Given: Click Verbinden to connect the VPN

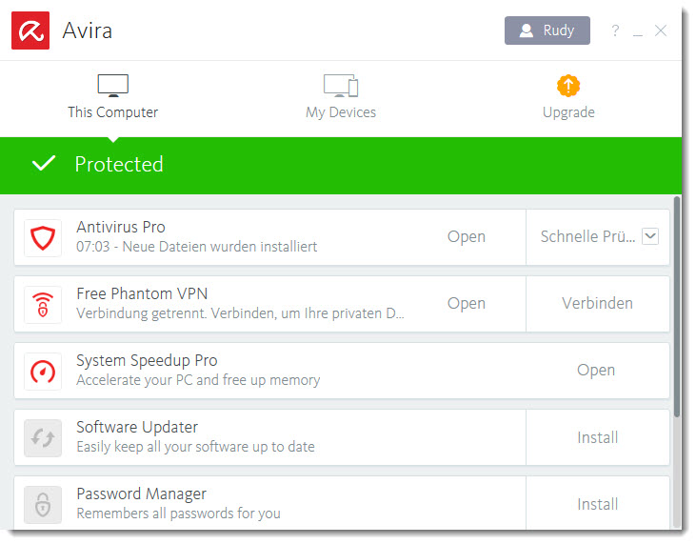Looking at the screenshot, I should tap(598, 304).
